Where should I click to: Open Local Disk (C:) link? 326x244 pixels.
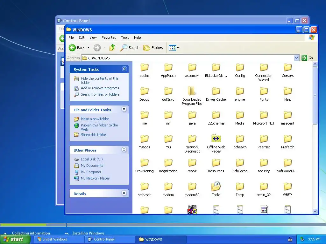(x=92, y=159)
